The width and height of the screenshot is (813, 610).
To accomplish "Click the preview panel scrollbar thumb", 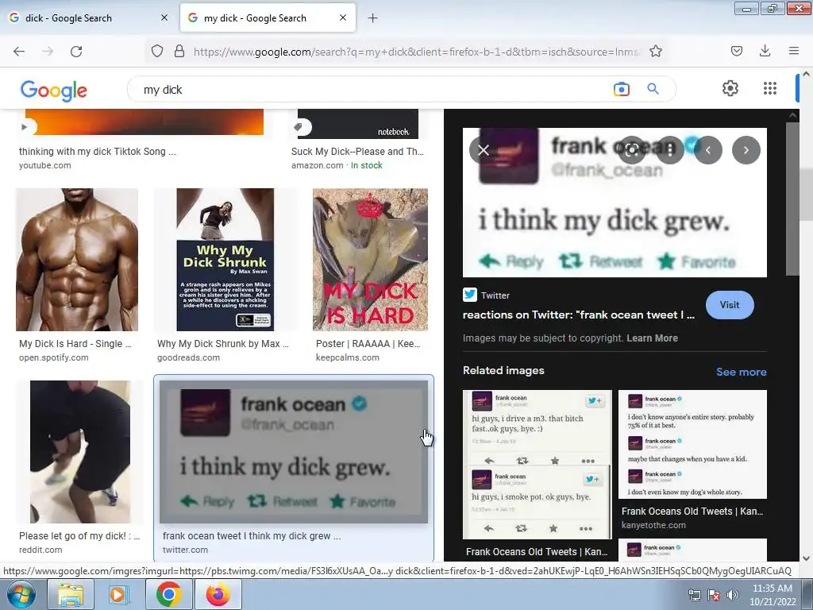I will point(792,199).
